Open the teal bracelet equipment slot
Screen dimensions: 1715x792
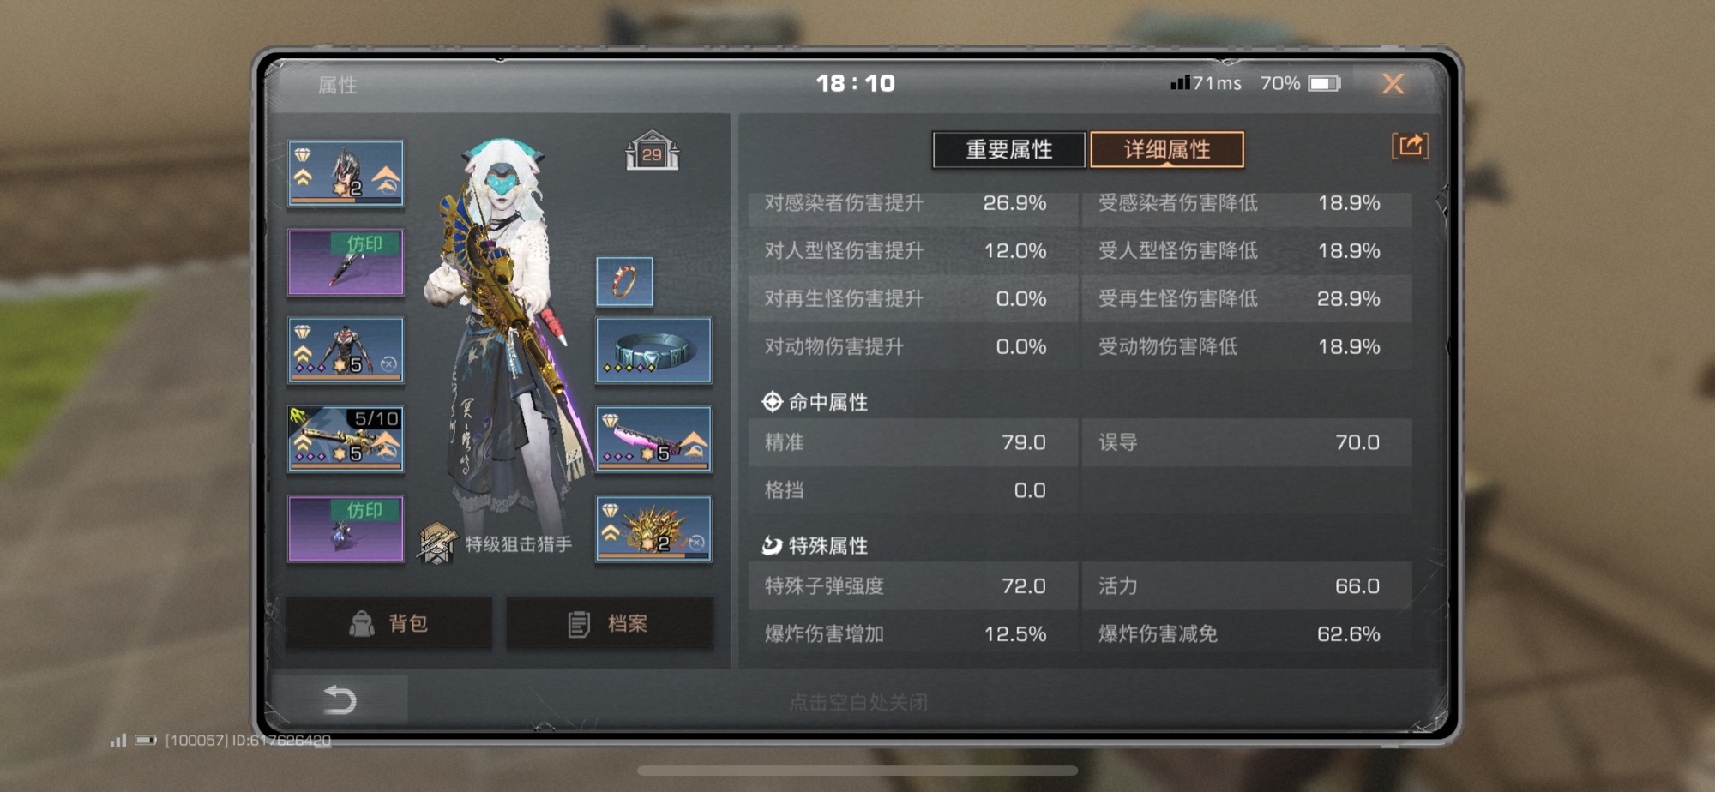click(653, 350)
